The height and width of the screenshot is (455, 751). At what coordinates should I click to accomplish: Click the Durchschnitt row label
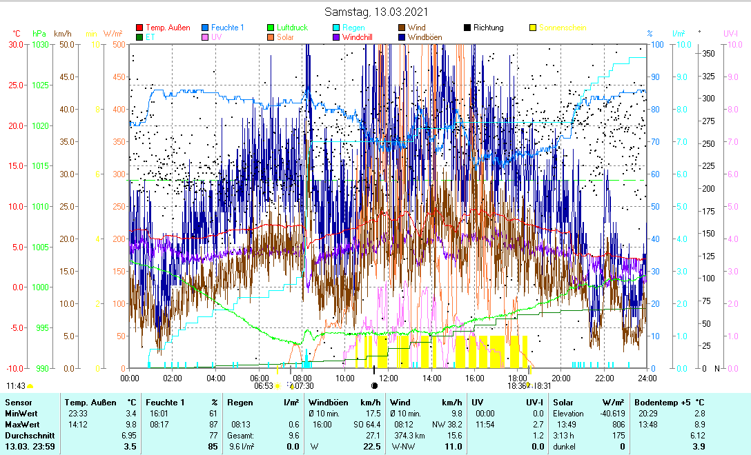point(26,436)
